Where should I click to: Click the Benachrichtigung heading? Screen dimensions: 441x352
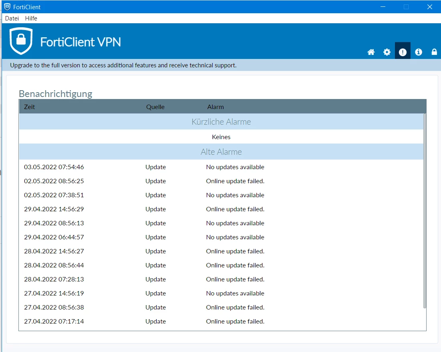coord(55,94)
